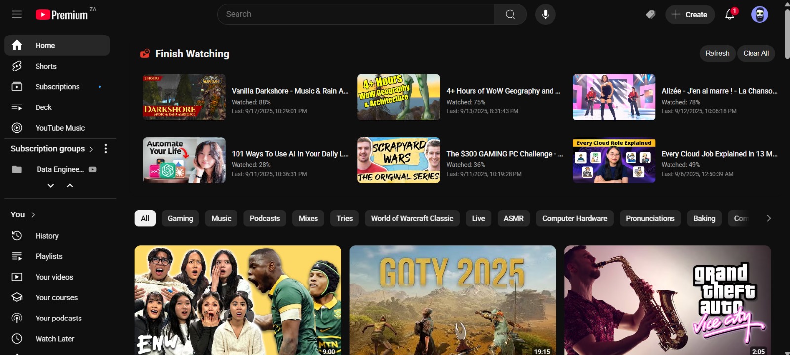790x355 pixels.
Task: Click the History clock icon
Action: pyautogui.click(x=17, y=236)
